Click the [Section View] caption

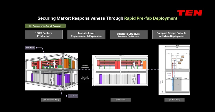coord(174,100)
